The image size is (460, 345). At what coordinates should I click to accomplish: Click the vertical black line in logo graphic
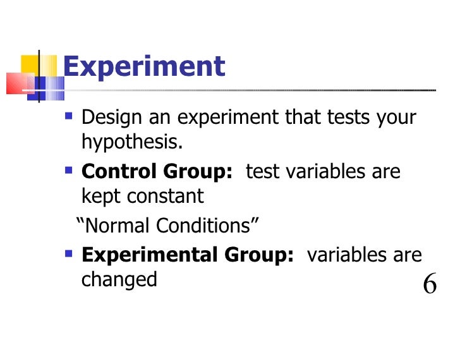coord(39,76)
